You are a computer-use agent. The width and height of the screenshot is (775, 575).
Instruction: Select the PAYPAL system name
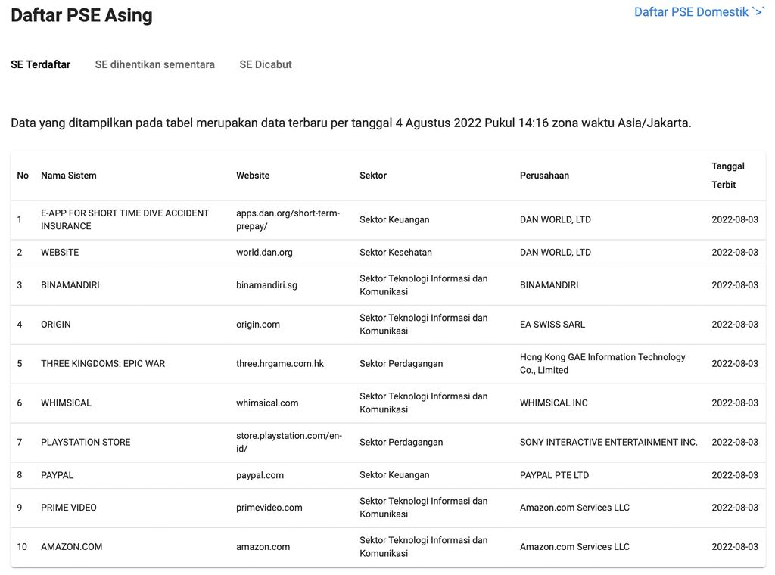coord(57,475)
